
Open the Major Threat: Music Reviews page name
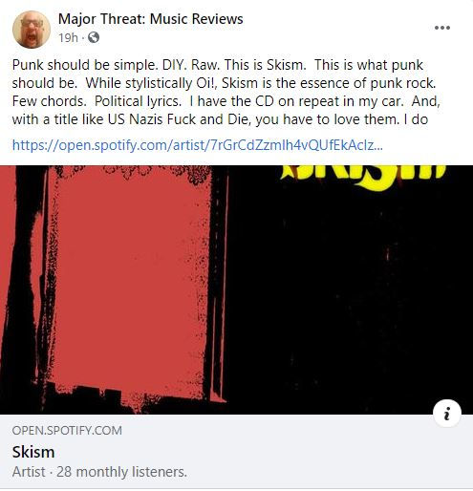151,19
